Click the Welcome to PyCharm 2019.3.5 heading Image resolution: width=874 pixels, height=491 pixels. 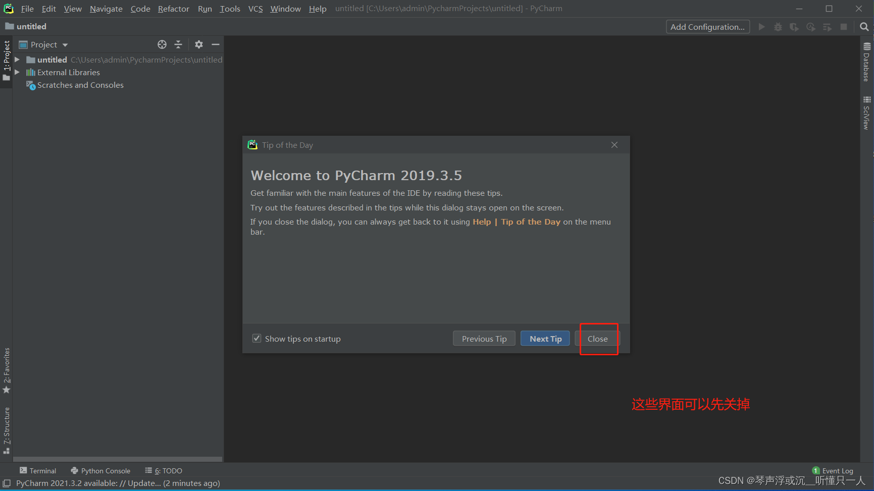click(x=356, y=175)
